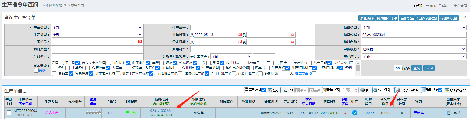
Task: Open the 生产单类型 dropdown
Action: point(97,27)
